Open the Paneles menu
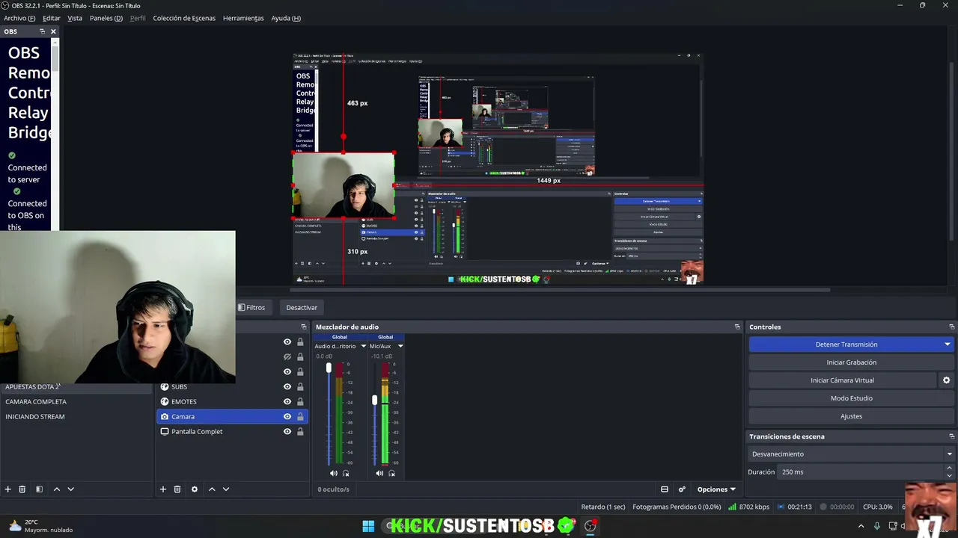This screenshot has width=958, height=538. tap(106, 18)
